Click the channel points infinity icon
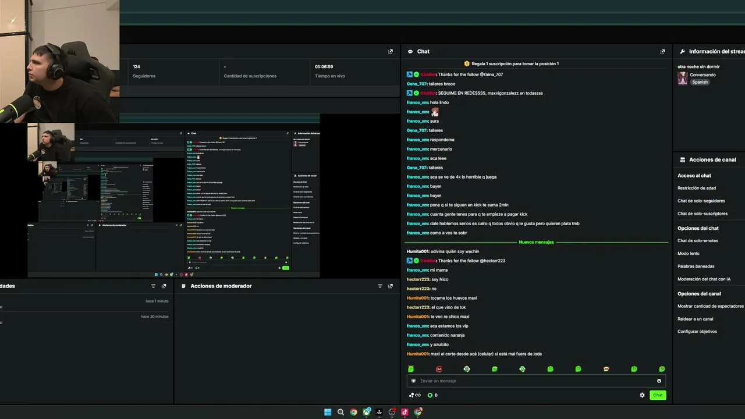Image resolution: width=745 pixels, height=419 pixels. [x=415, y=395]
